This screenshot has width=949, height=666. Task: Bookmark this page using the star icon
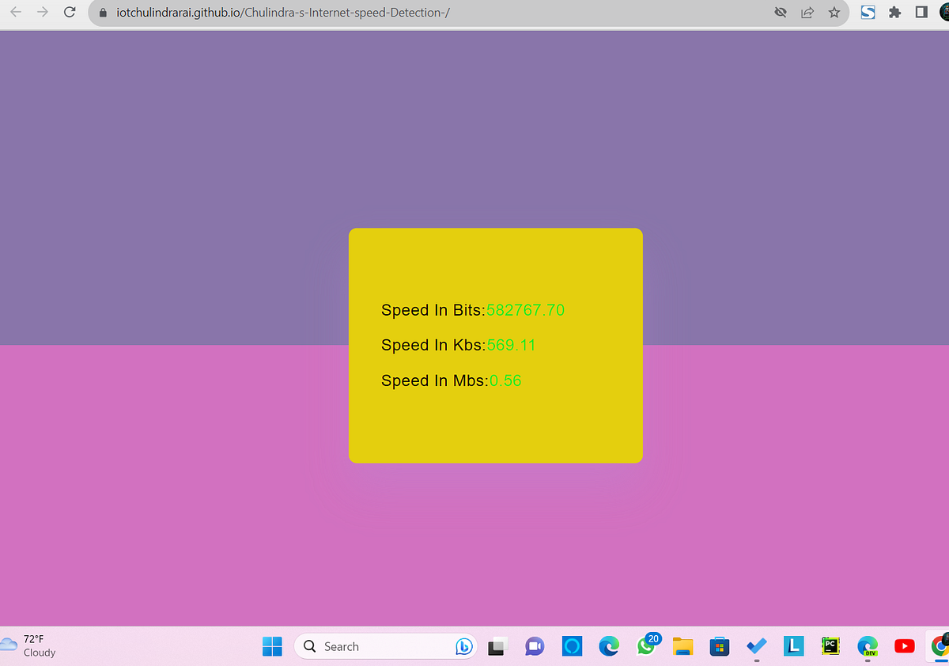[x=834, y=13]
